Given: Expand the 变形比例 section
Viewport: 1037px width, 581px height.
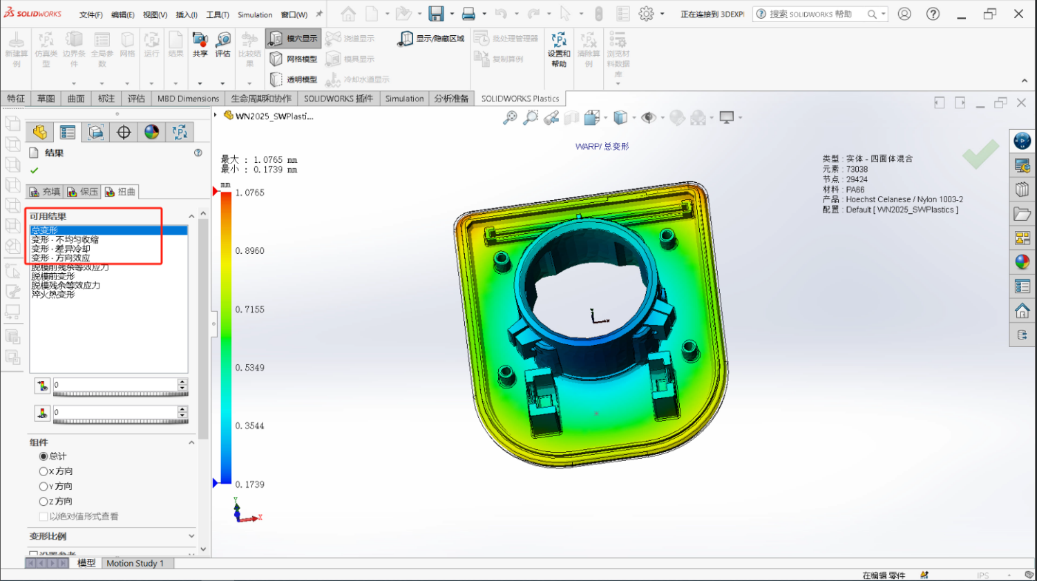Looking at the screenshot, I should click(191, 536).
